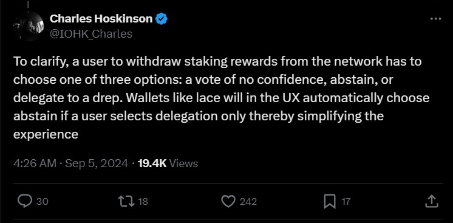Click the like count 242
This screenshot has height=223, width=453.
click(x=248, y=201)
